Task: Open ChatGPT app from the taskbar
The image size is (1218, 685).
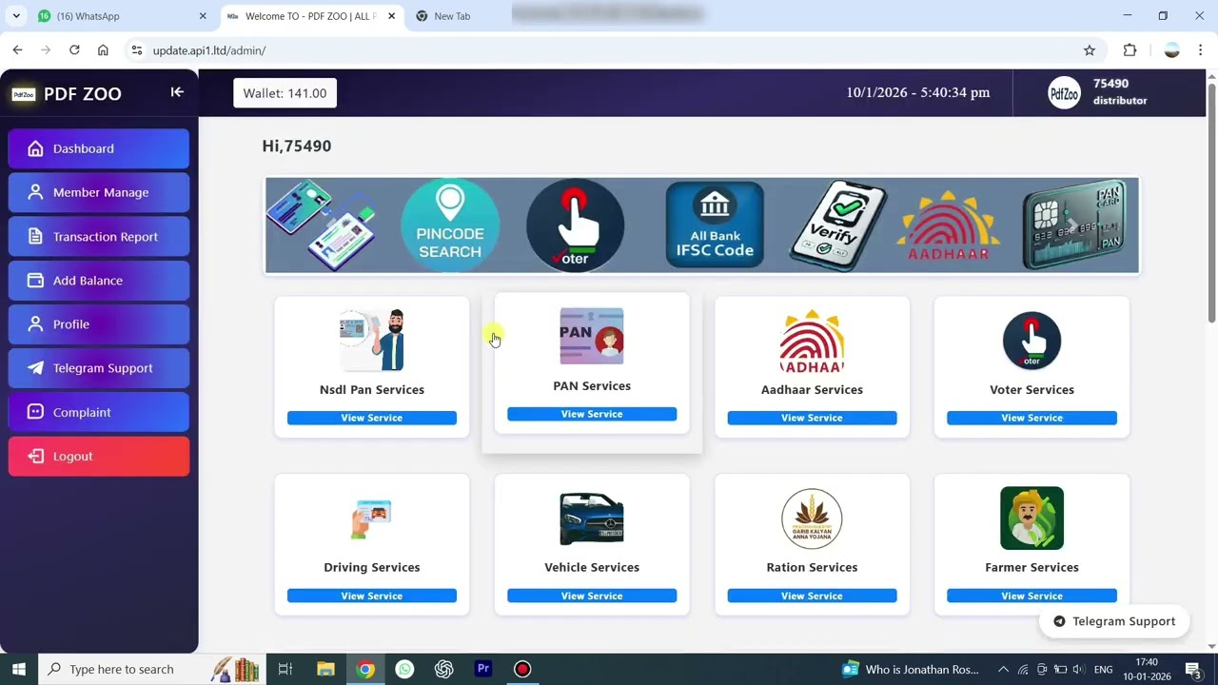Action: tap(443, 669)
